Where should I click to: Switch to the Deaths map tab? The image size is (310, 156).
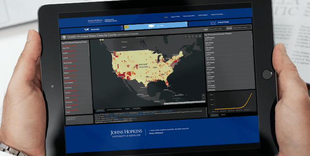(128, 109)
